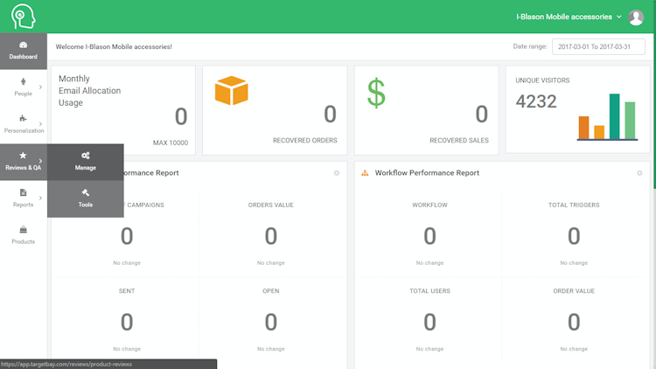Open the Tools submenu item
The height and width of the screenshot is (369, 656).
[86, 199]
